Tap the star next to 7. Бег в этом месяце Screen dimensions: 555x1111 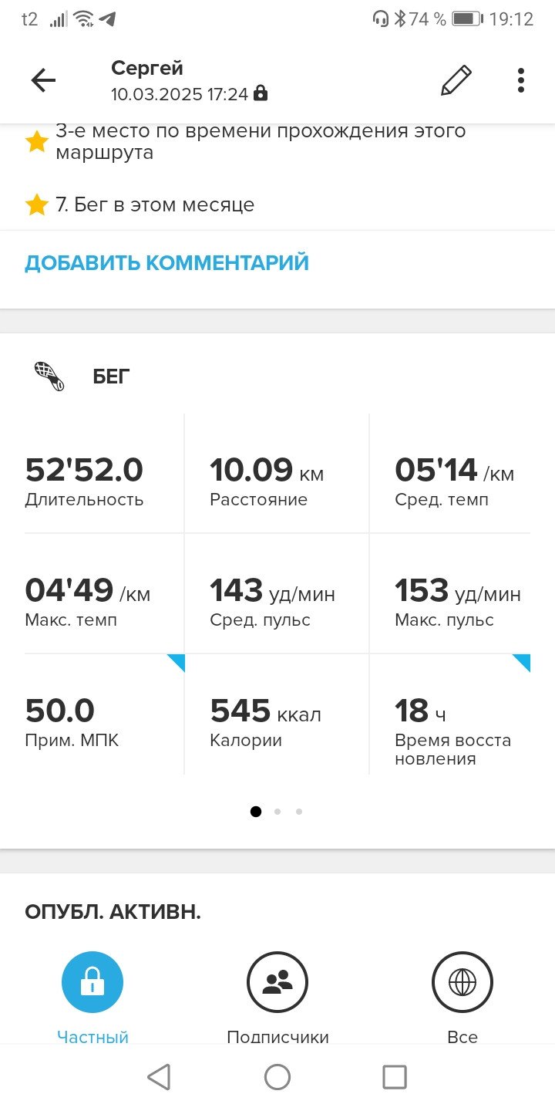coord(37,205)
